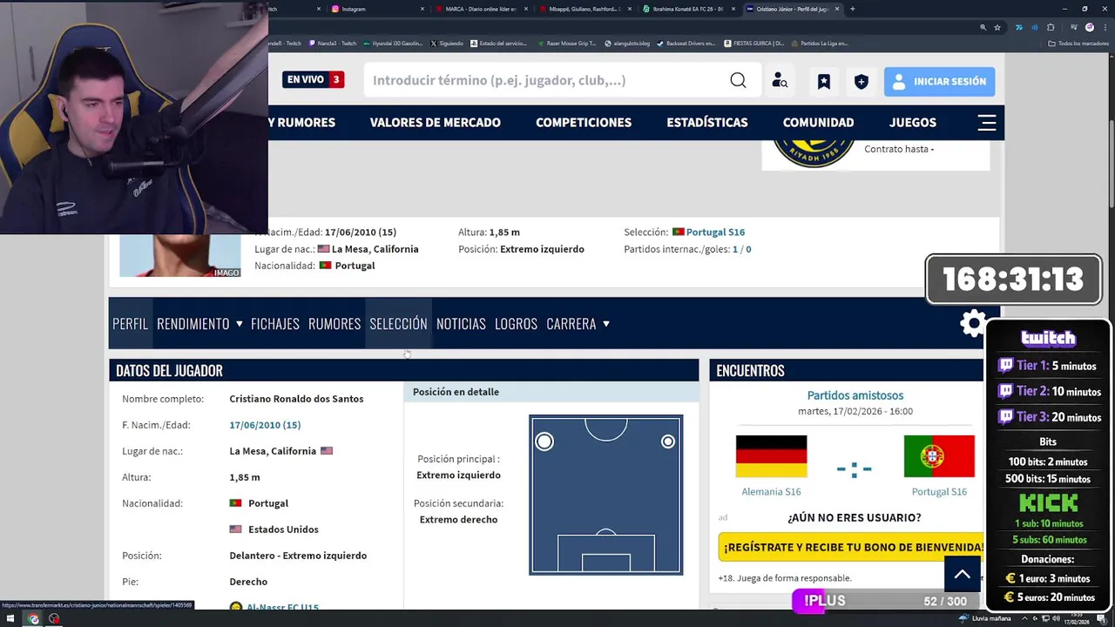This screenshot has width=1115, height=627.
Task: Open the browser extensions puzzle icon
Action: click(x=1051, y=27)
